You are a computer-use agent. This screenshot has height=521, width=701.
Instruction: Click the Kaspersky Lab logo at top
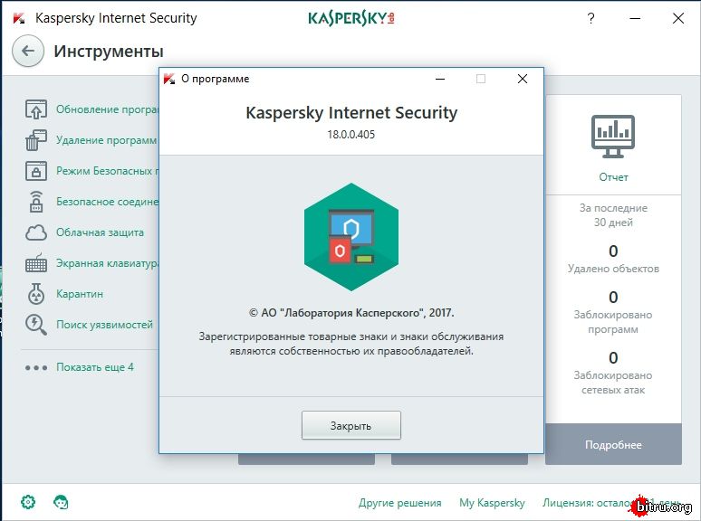(x=351, y=18)
